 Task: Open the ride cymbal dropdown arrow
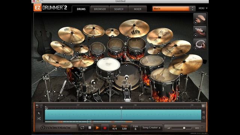[181, 75]
